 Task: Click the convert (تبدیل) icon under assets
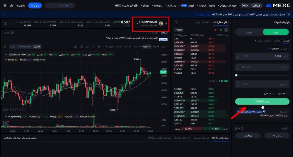coord(242,128)
